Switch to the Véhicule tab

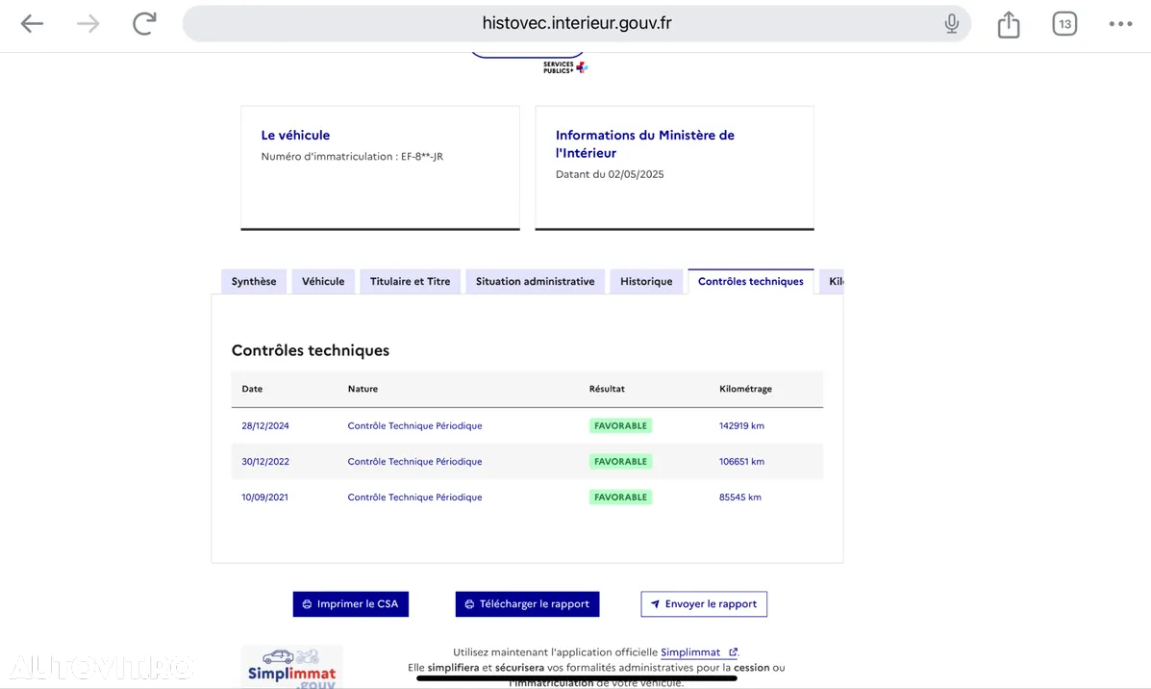pyautogui.click(x=323, y=281)
